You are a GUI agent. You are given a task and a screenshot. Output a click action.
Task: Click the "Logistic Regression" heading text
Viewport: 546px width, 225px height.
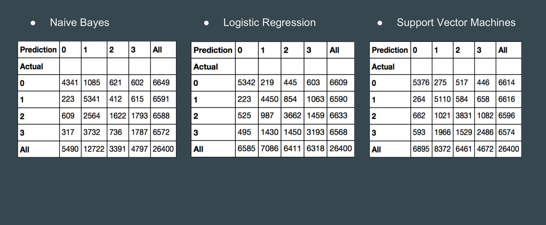[x=269, y=22]
